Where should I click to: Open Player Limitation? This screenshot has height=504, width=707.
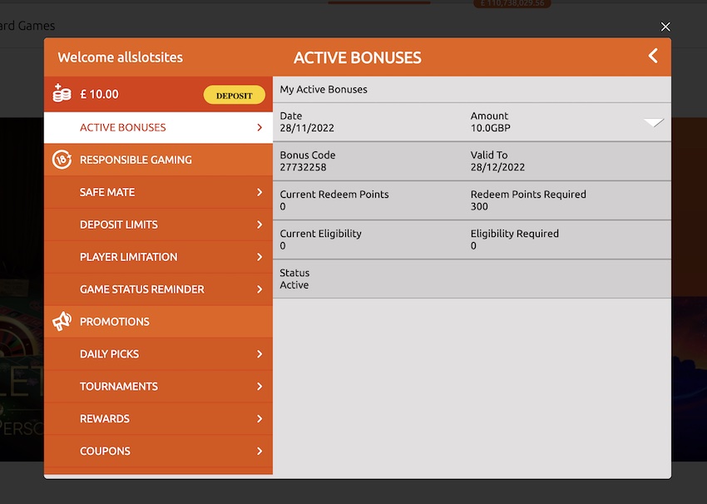click(x=158, y=257)
